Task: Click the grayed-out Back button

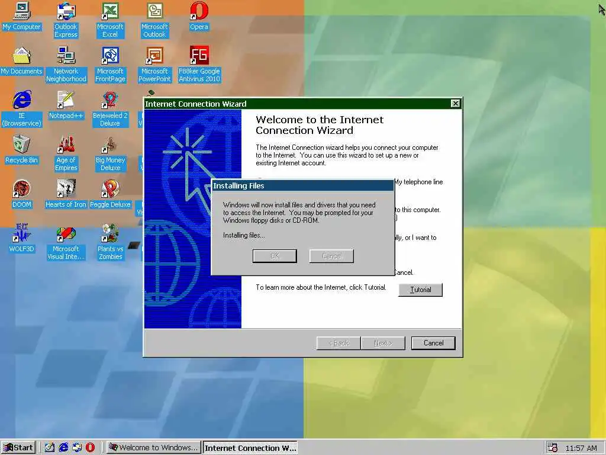Action: pos(339,343)
